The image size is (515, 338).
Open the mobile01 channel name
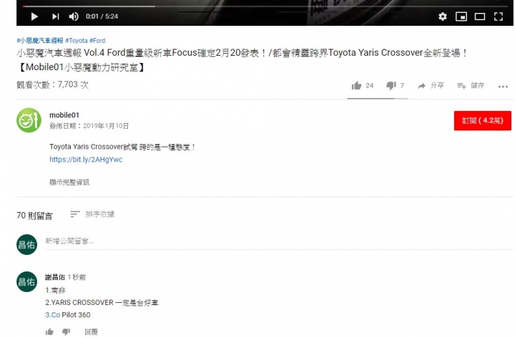point(64,115)
